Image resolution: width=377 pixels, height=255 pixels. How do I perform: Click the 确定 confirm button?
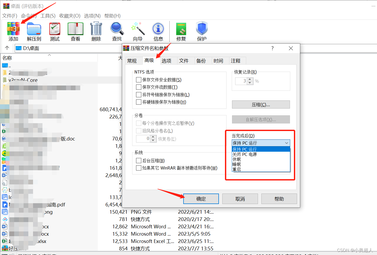201,199
